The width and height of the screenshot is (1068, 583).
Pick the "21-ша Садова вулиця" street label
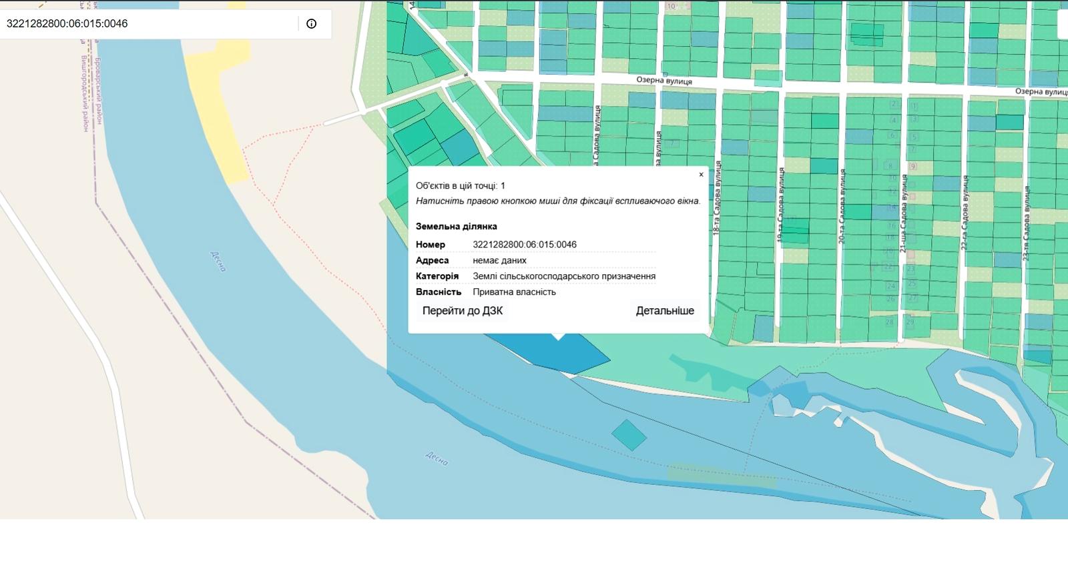point(904,213)
